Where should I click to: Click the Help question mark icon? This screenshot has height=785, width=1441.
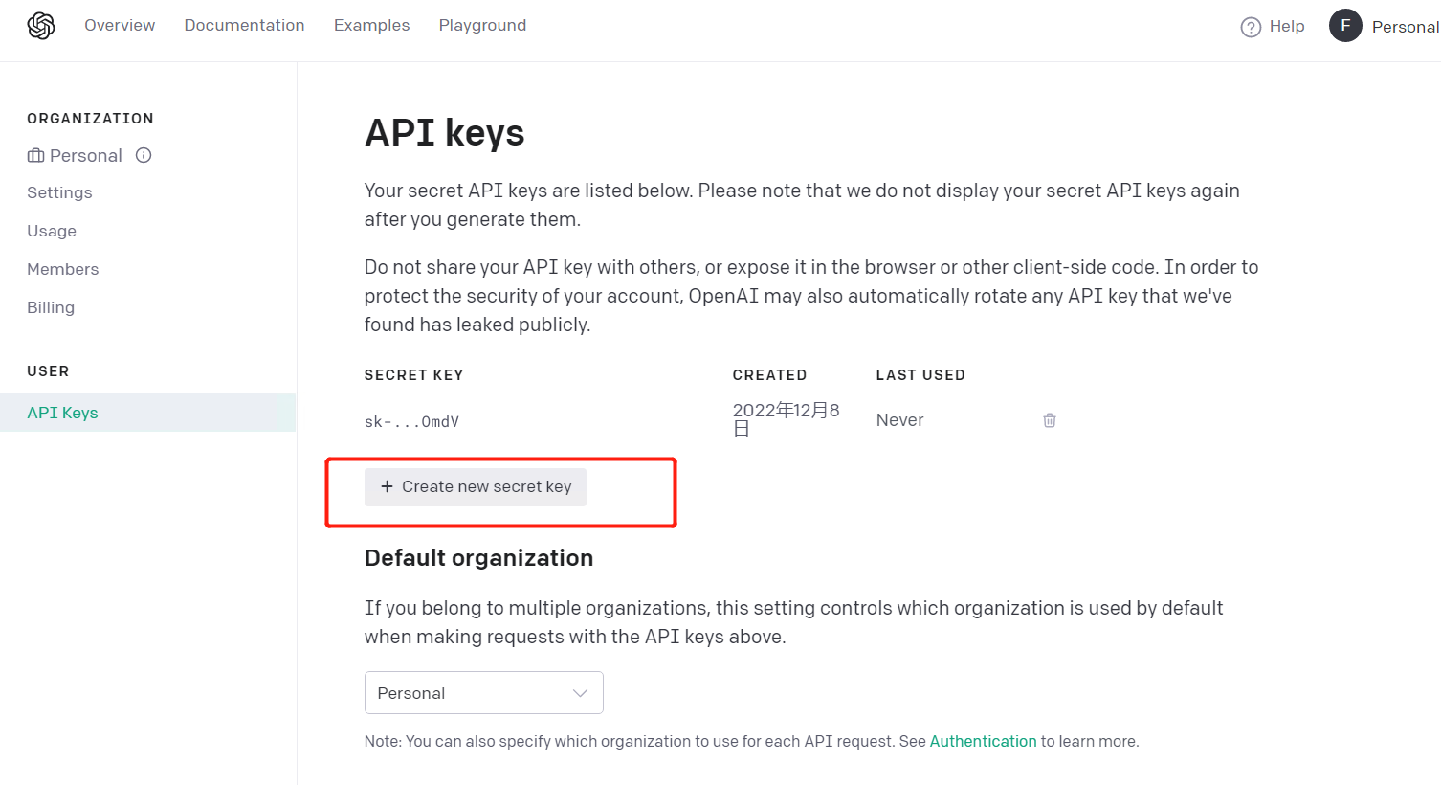point(1251,27)
